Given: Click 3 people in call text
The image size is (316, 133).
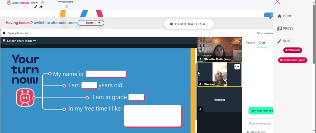Looking at the screenshot, I should pos(18,33).
